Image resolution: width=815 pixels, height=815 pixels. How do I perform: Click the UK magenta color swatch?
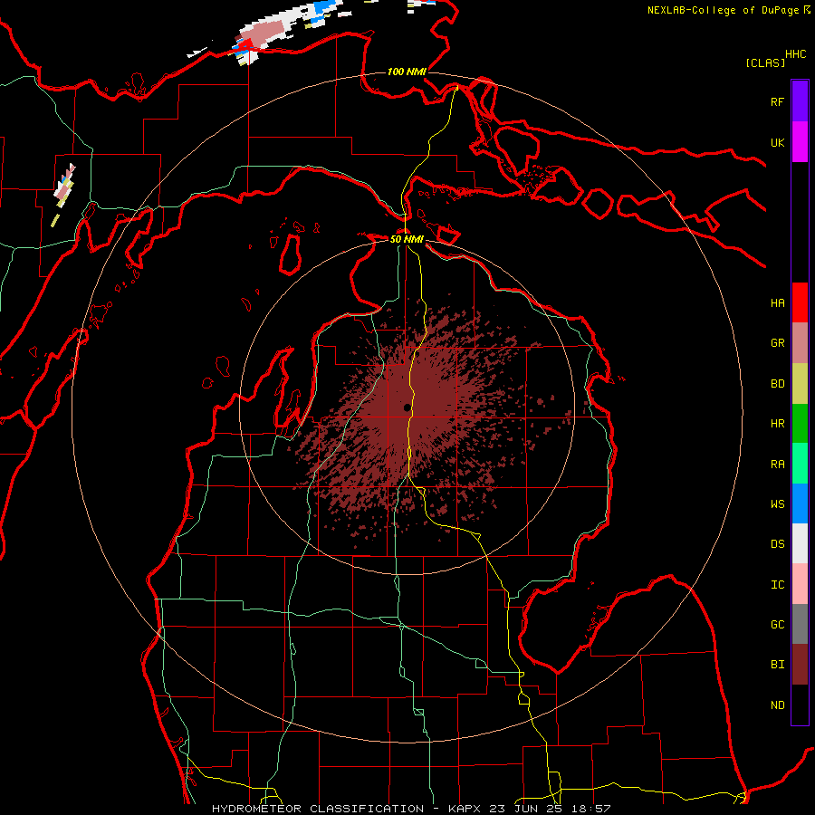800,142
